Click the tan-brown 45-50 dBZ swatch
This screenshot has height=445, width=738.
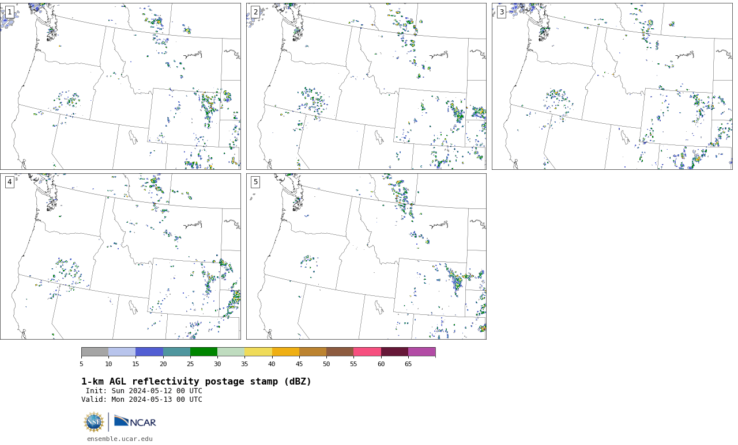point(312,352)
